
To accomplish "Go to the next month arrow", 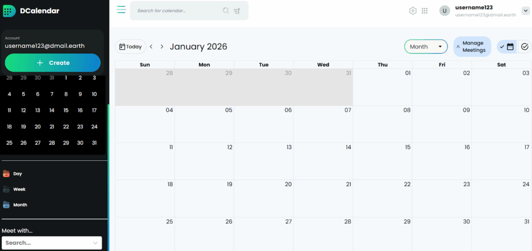I will (162, 47).
